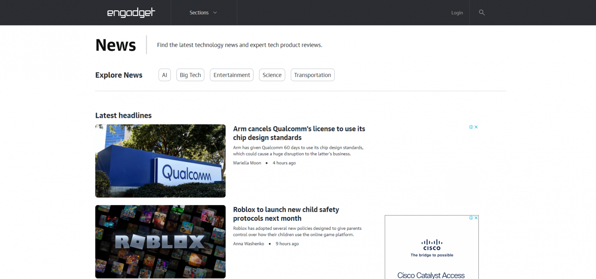View author Anna Washenko's page
This screenshot has height=279, width=596.
pyautogui.click(x=248, y=244)
